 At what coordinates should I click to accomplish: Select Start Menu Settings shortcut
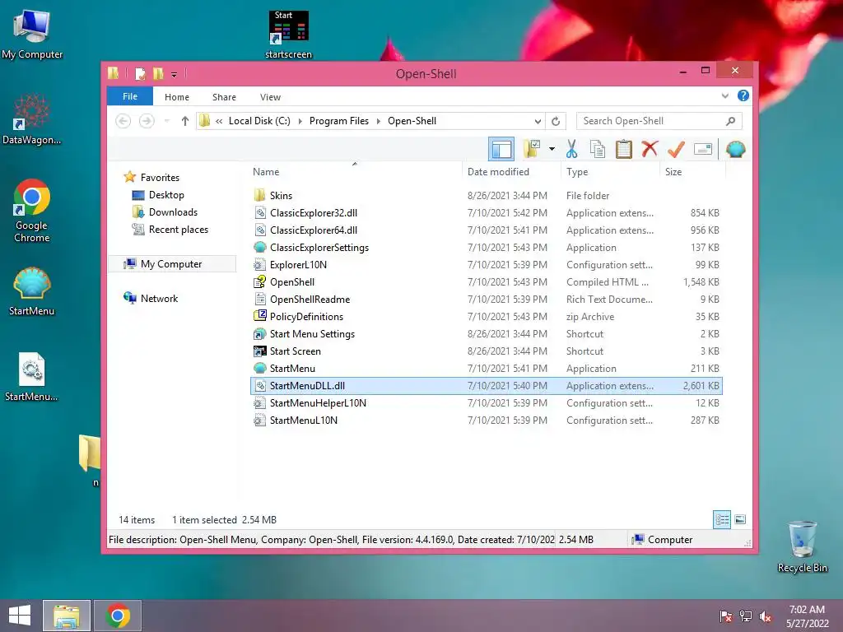tap(486, 334)
